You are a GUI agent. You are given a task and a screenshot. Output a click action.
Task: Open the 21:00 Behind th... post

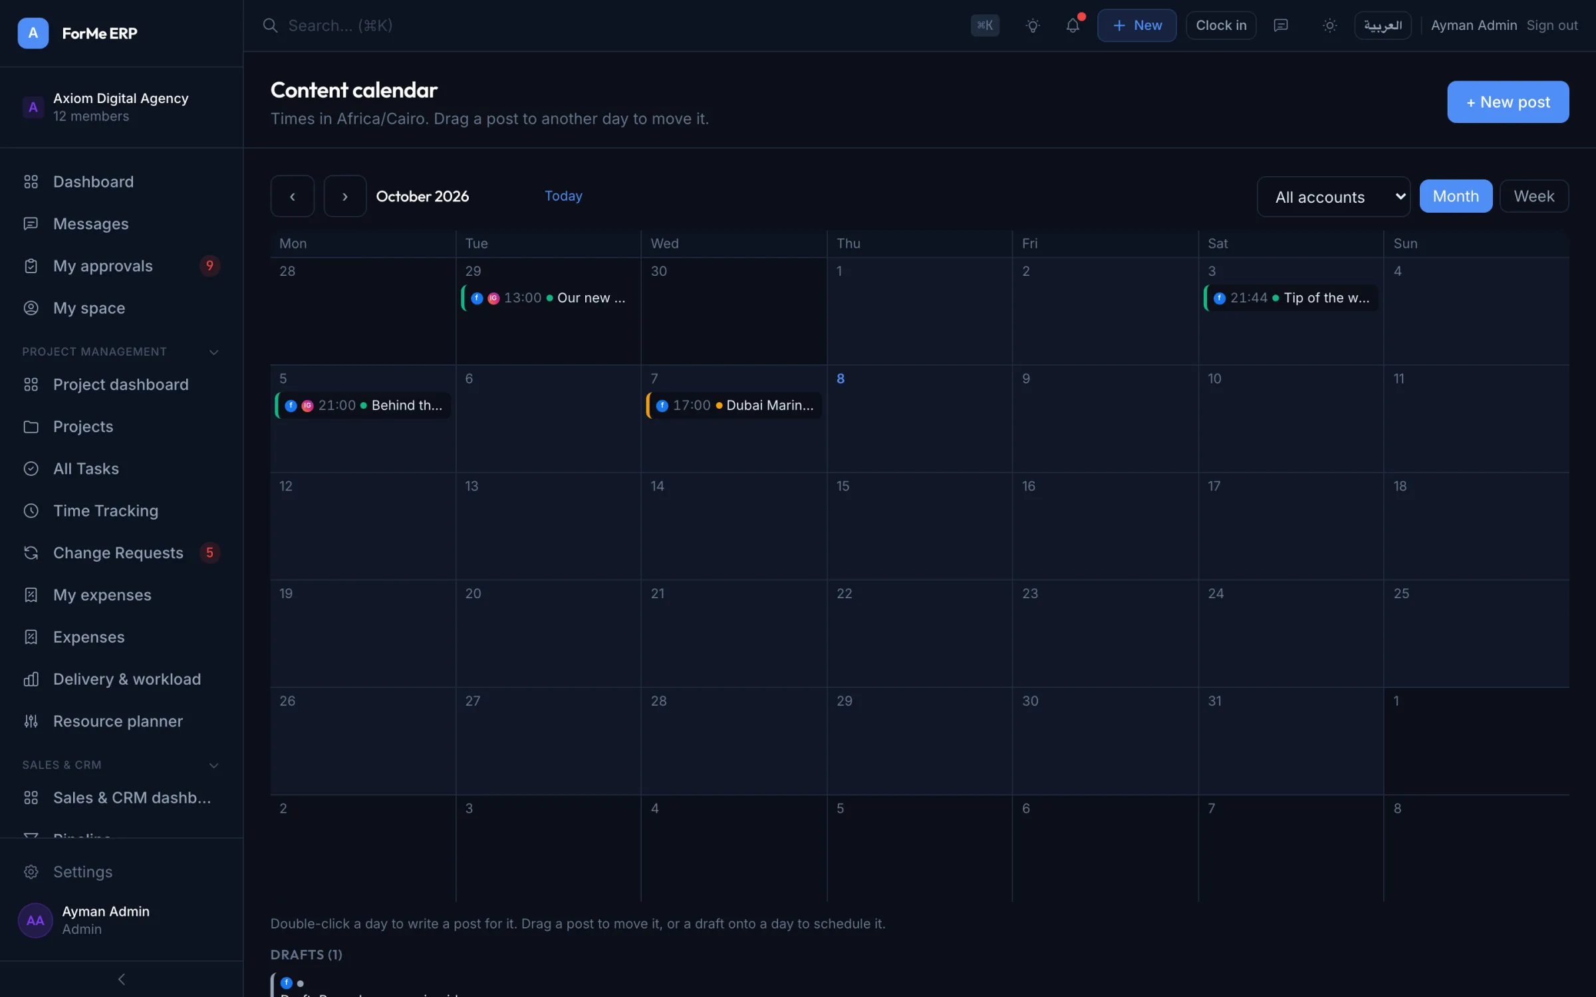(362, 405)
